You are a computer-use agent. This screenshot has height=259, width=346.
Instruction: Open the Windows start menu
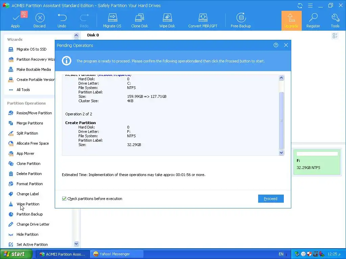[x=16, y=254]
